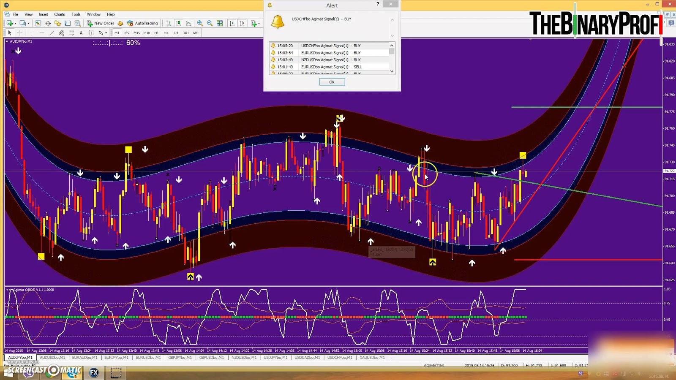Click the Tile Windows icon
Viewport: 676px width, 380px height.
point(219,23)
